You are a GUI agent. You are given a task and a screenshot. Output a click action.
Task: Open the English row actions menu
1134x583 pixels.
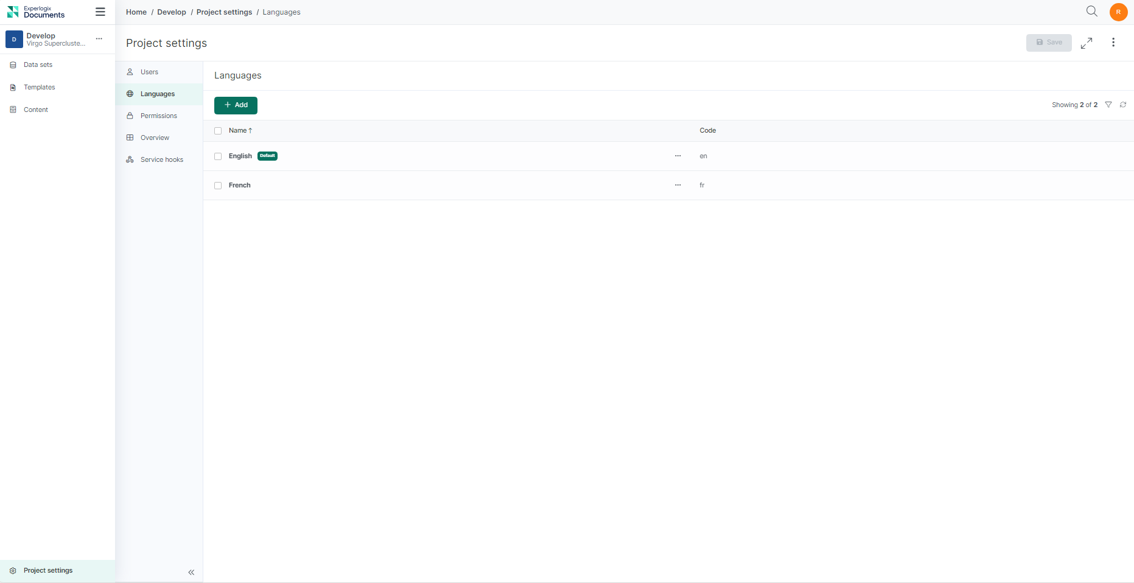[677, 156]
